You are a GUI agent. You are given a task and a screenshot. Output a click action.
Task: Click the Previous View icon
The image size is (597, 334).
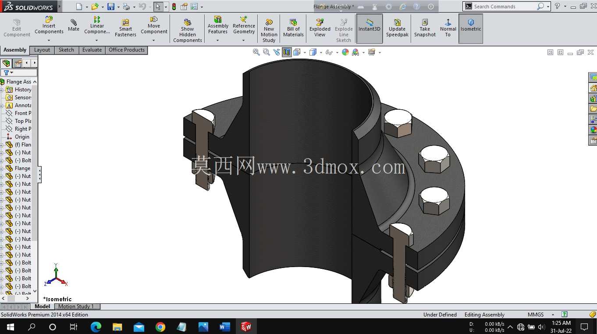[x=277, y=52]
